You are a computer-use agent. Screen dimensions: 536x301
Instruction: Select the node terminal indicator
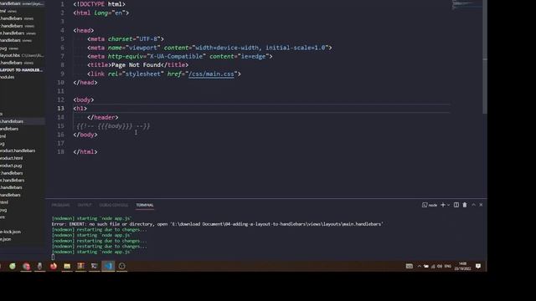pos(430,205)
